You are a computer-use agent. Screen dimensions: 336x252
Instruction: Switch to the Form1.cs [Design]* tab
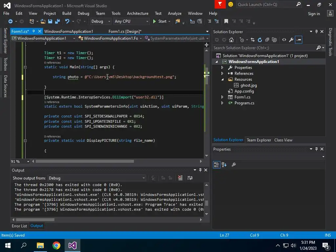125,31
